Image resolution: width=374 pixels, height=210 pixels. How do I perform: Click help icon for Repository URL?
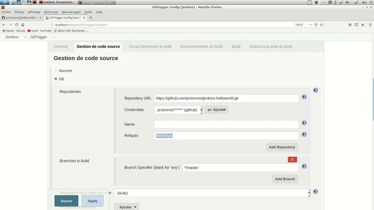(304, 97)
